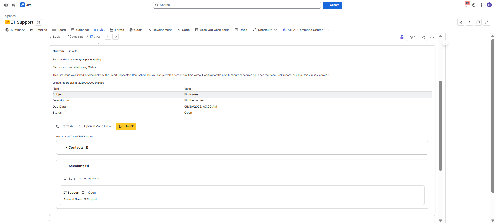Open ATLAI Command Center tab

click(x=302, y=30)
